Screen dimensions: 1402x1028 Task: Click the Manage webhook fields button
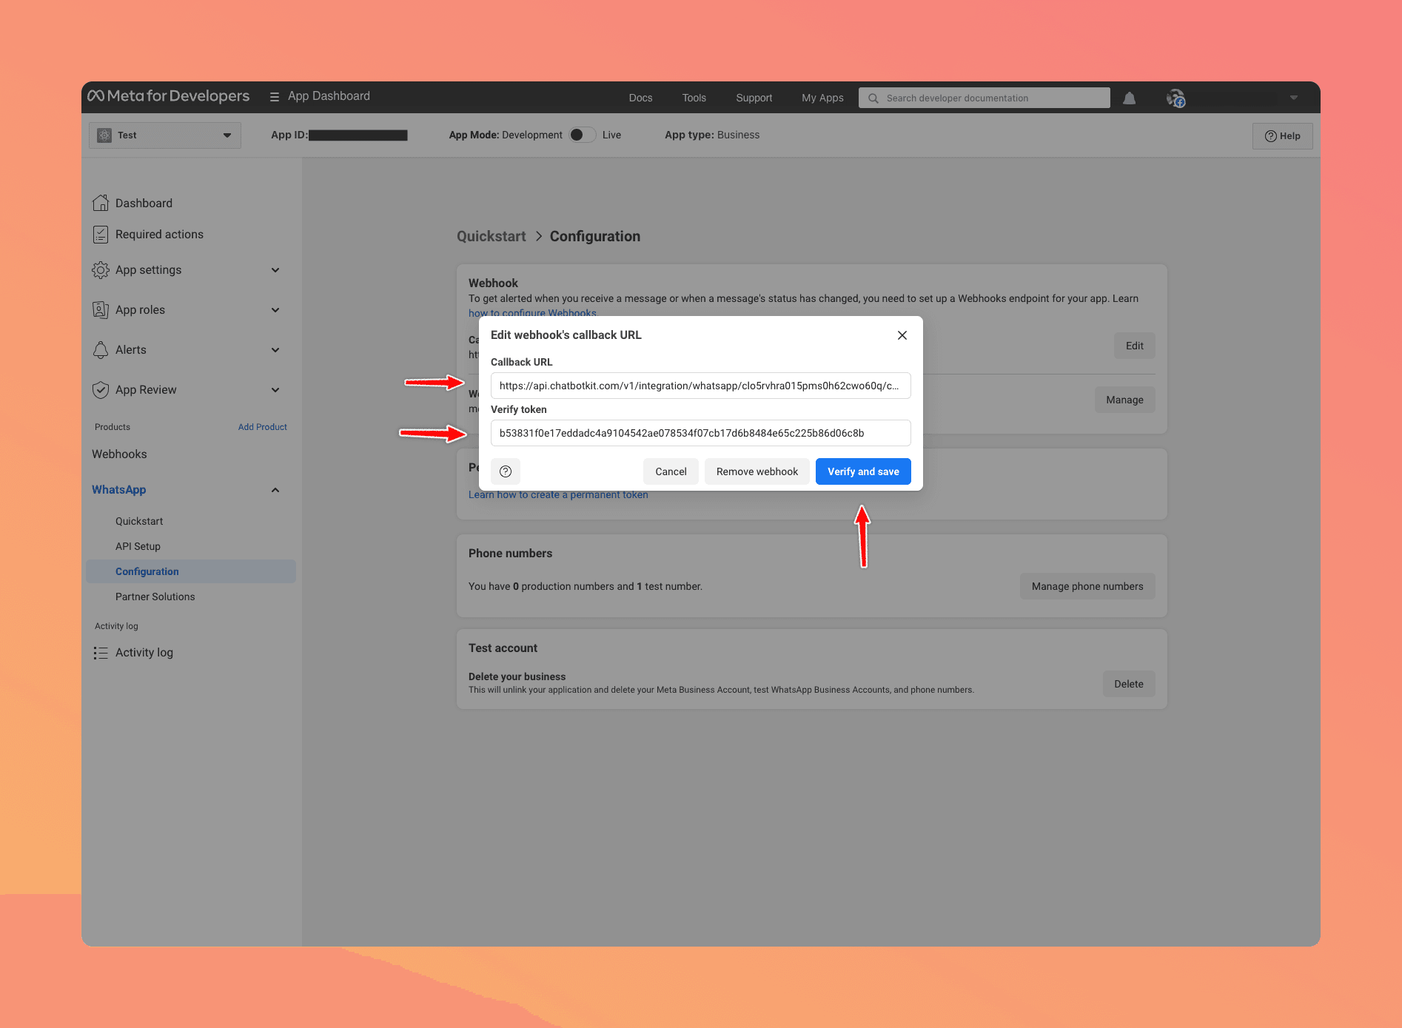[x=1125, y=400]
